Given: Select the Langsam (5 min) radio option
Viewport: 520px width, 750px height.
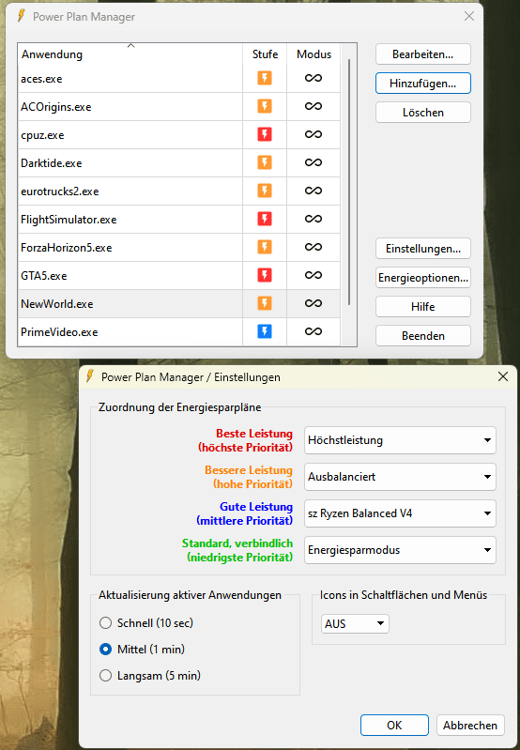Looking at the screenshot, I should tap(105, 676).
